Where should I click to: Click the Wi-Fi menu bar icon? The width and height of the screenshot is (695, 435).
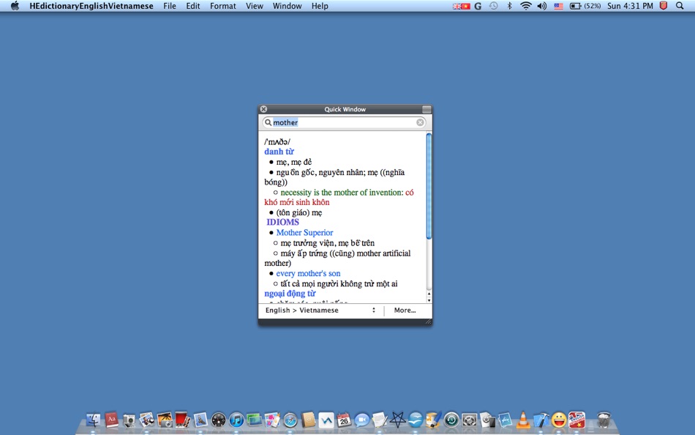[x=526, y=6]
